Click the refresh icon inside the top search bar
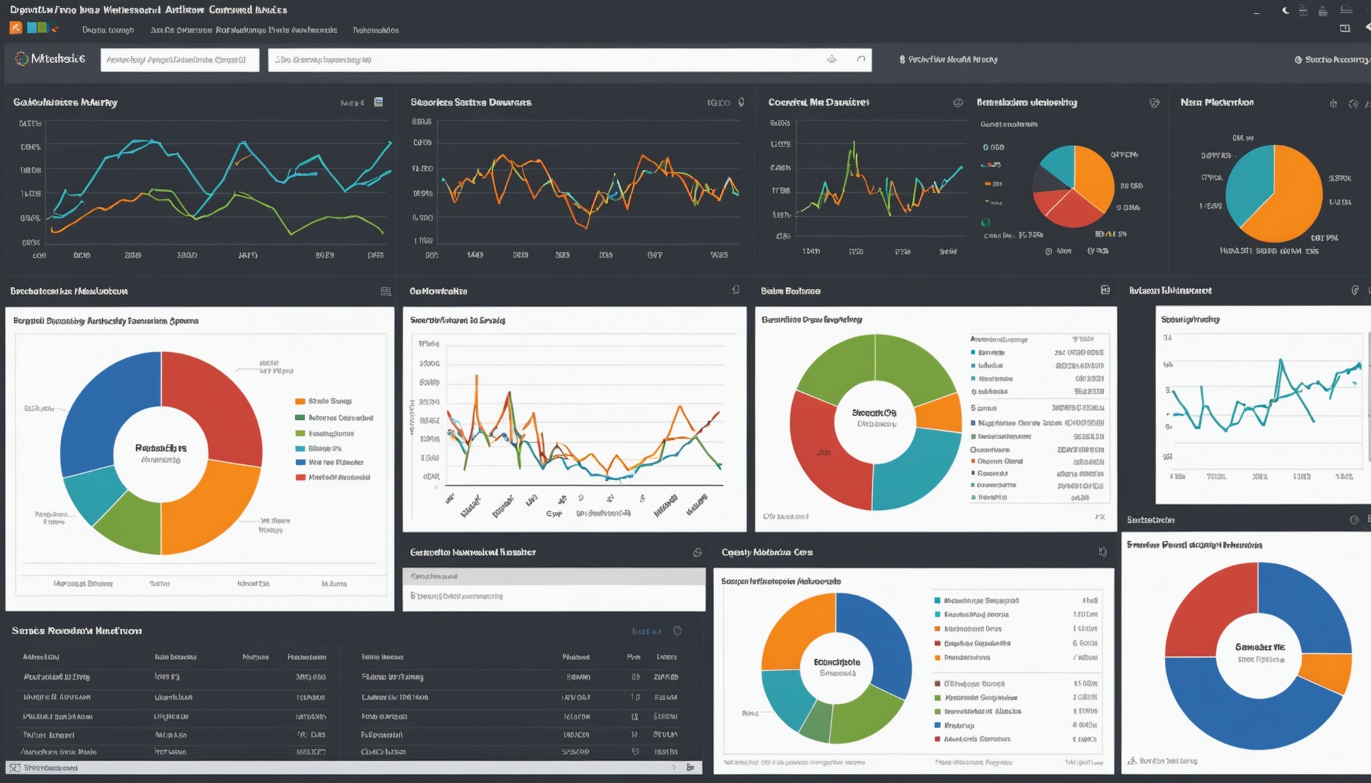The width and height of the screenshot is (1371, 783). click(860, 59)
